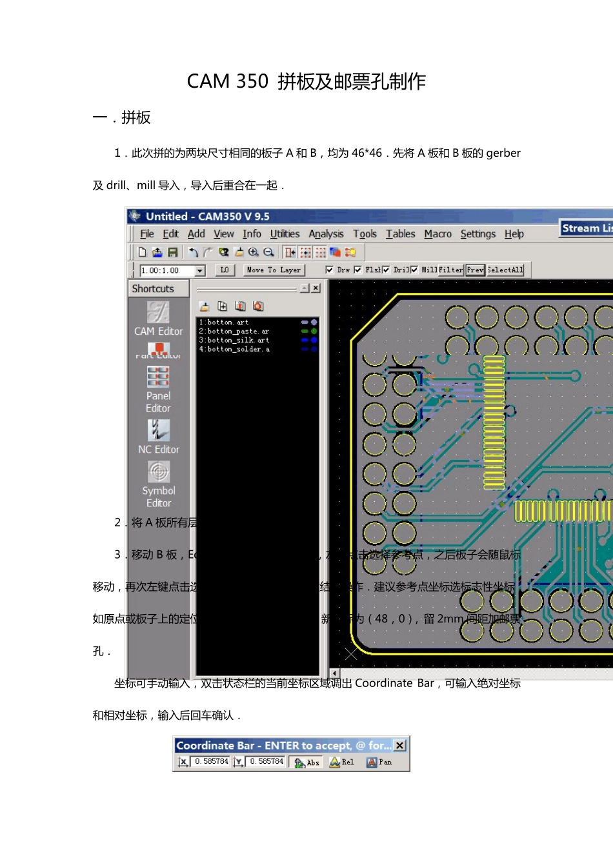
Task: Open the Part Editor shortcut
Action: tap(158, 350)
